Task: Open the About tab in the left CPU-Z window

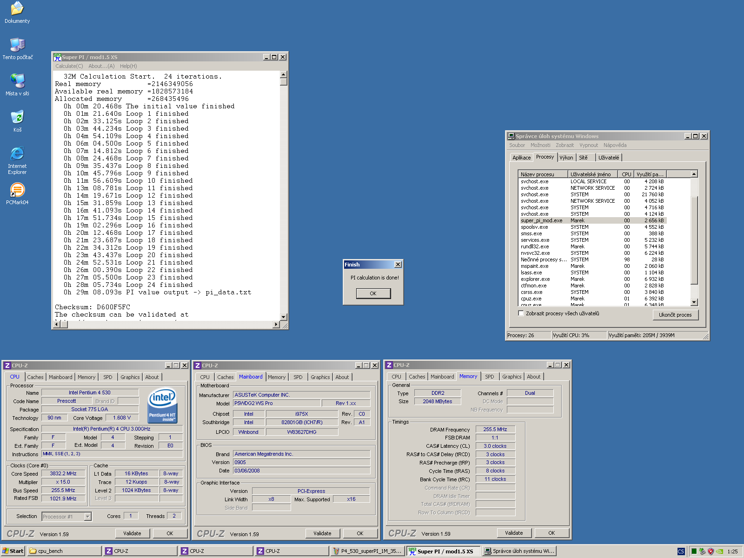Action: pos(152,377)
